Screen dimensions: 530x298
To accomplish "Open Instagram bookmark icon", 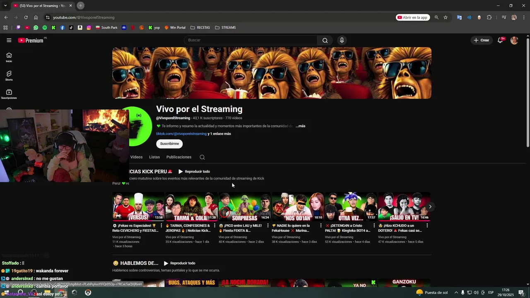I will click(x=89, y=28).
